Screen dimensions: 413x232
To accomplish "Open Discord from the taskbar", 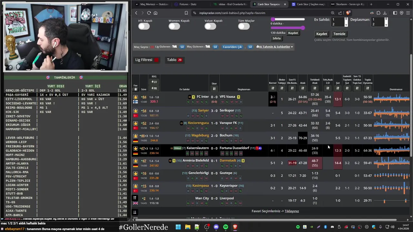I will (x=216, y=227).
